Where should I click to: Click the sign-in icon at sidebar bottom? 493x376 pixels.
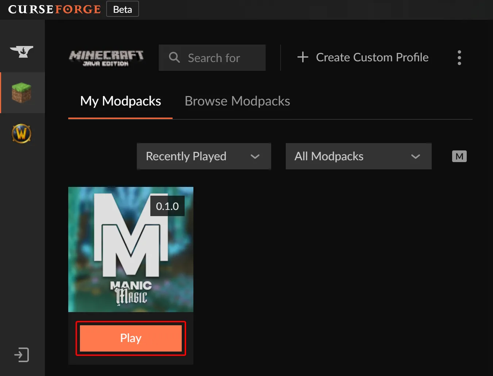pos(22,354)
